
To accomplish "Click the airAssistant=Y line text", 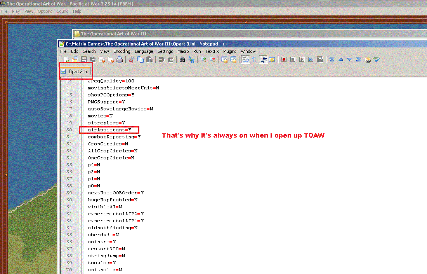I will click(109, 130).
